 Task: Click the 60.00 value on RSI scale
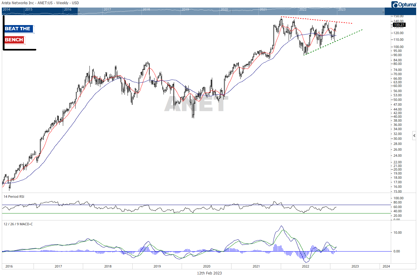coord(398,207)
